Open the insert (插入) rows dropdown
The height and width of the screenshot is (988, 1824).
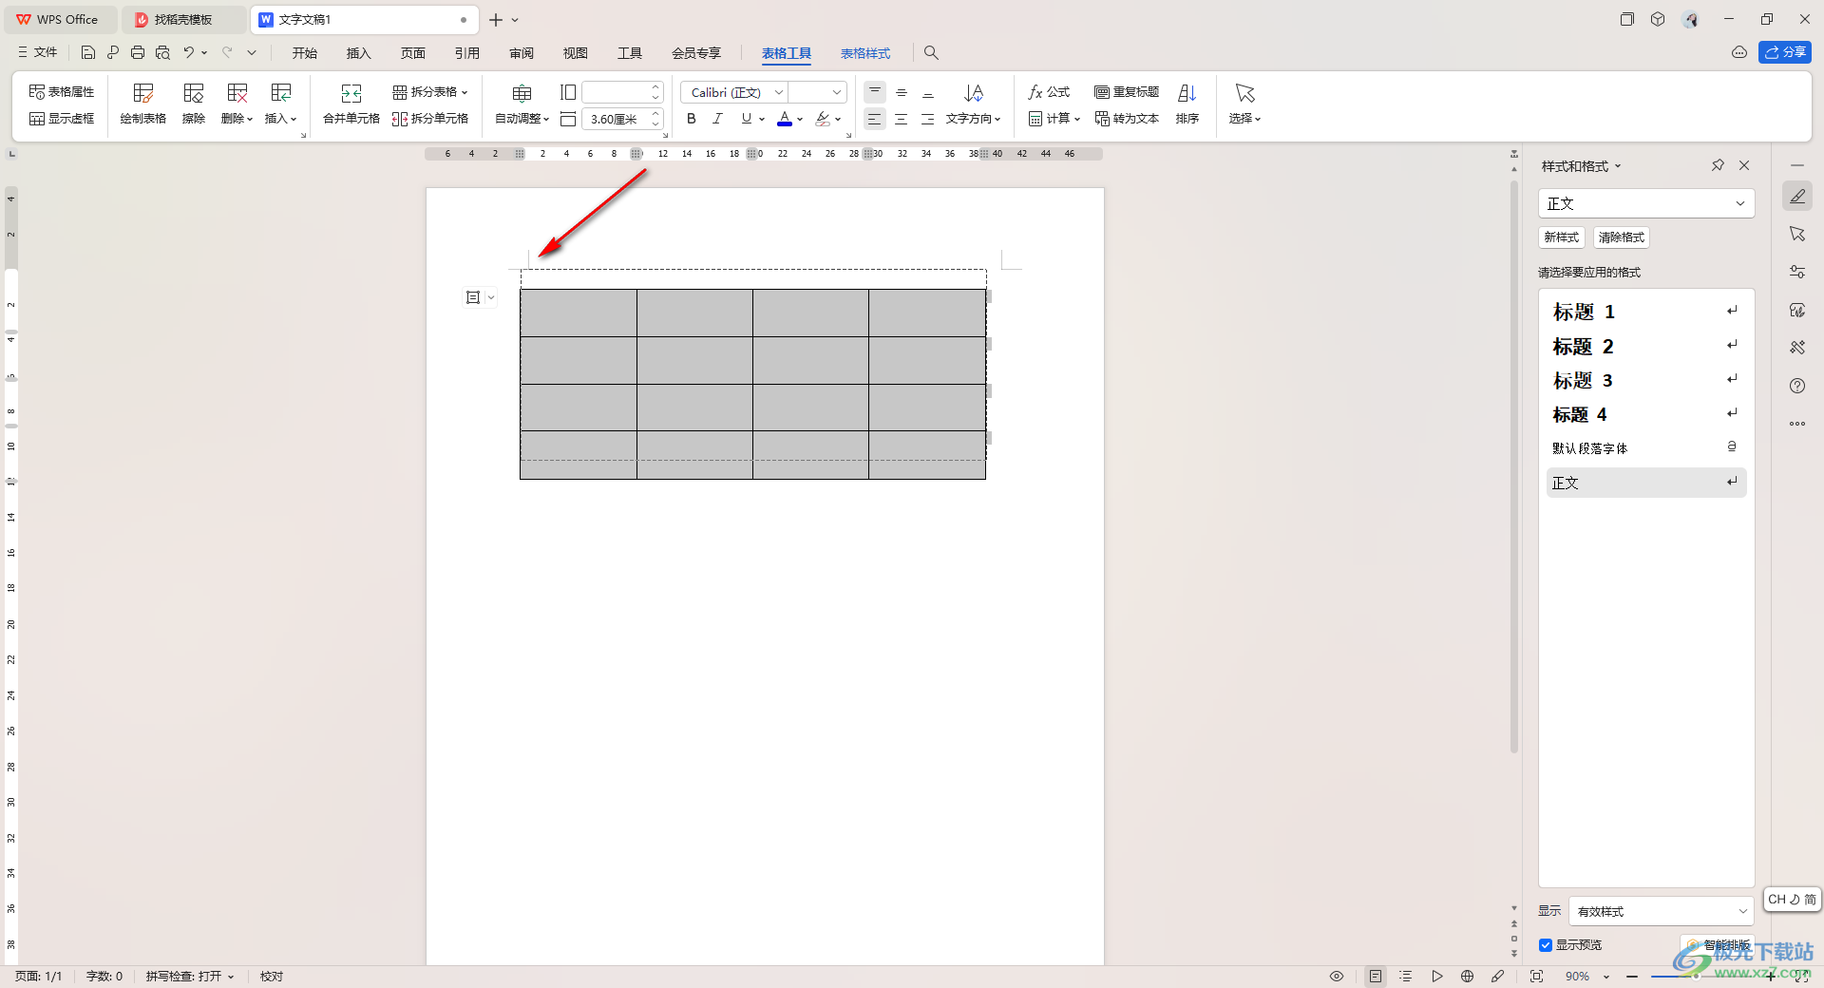tap(280, 104)
